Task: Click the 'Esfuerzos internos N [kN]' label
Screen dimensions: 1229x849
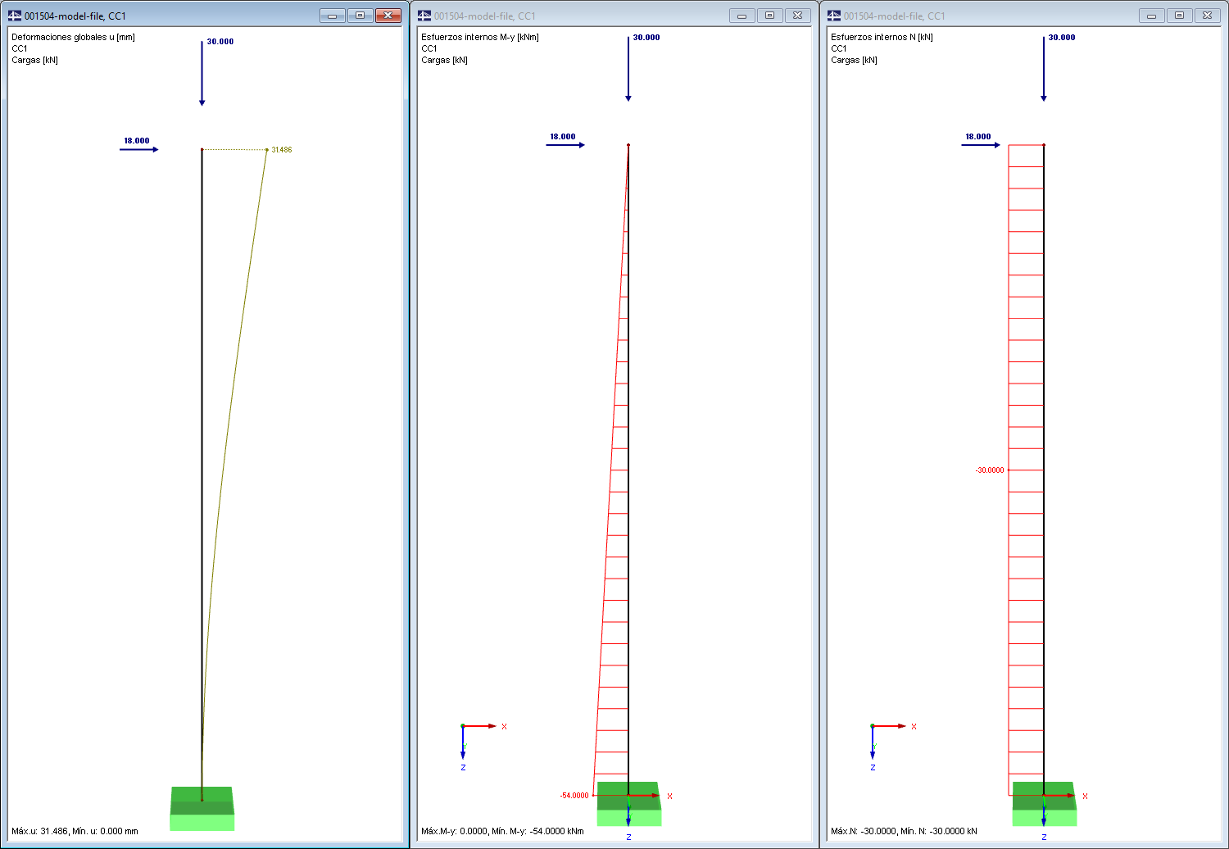Action: point(882,37)
